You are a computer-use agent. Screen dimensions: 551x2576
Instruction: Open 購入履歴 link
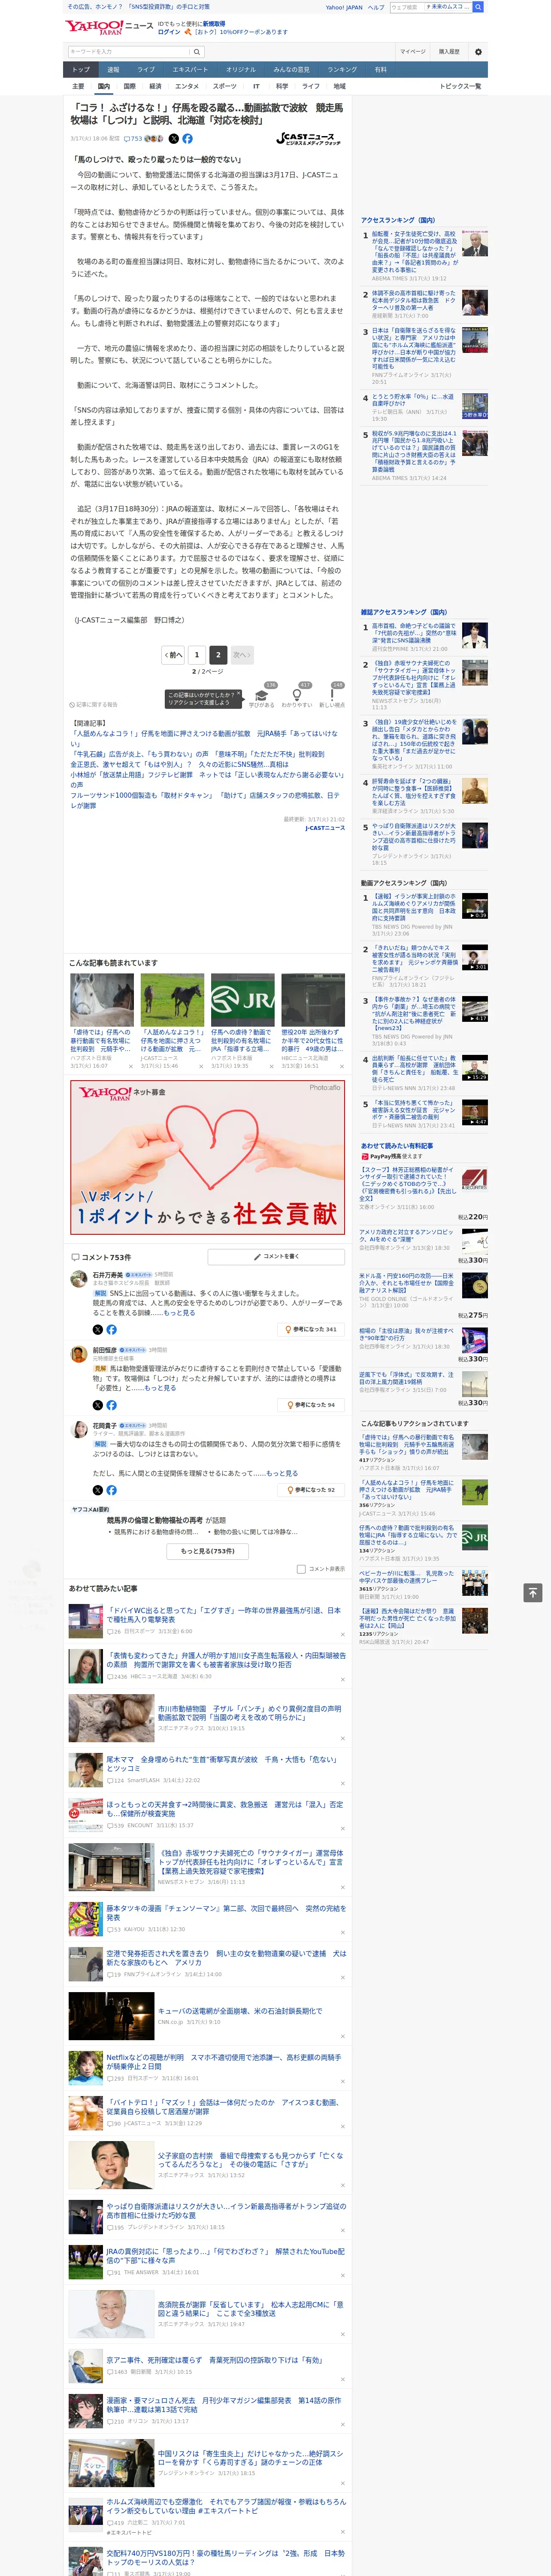point(449,52)
